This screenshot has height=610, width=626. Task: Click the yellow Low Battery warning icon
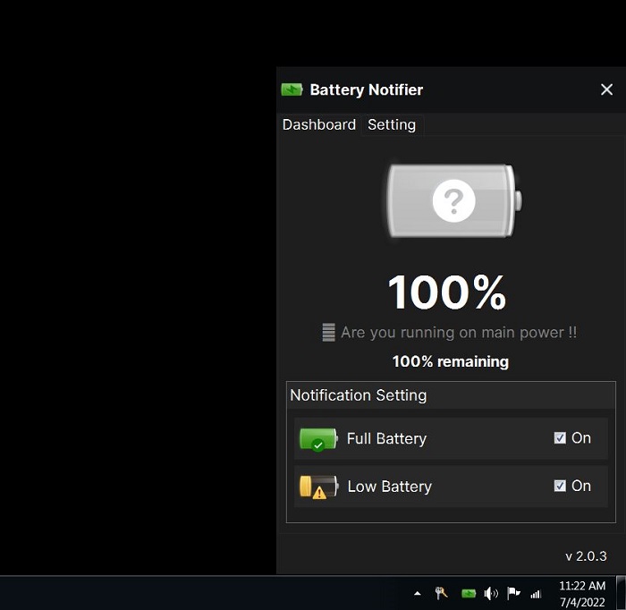(318, 487)
